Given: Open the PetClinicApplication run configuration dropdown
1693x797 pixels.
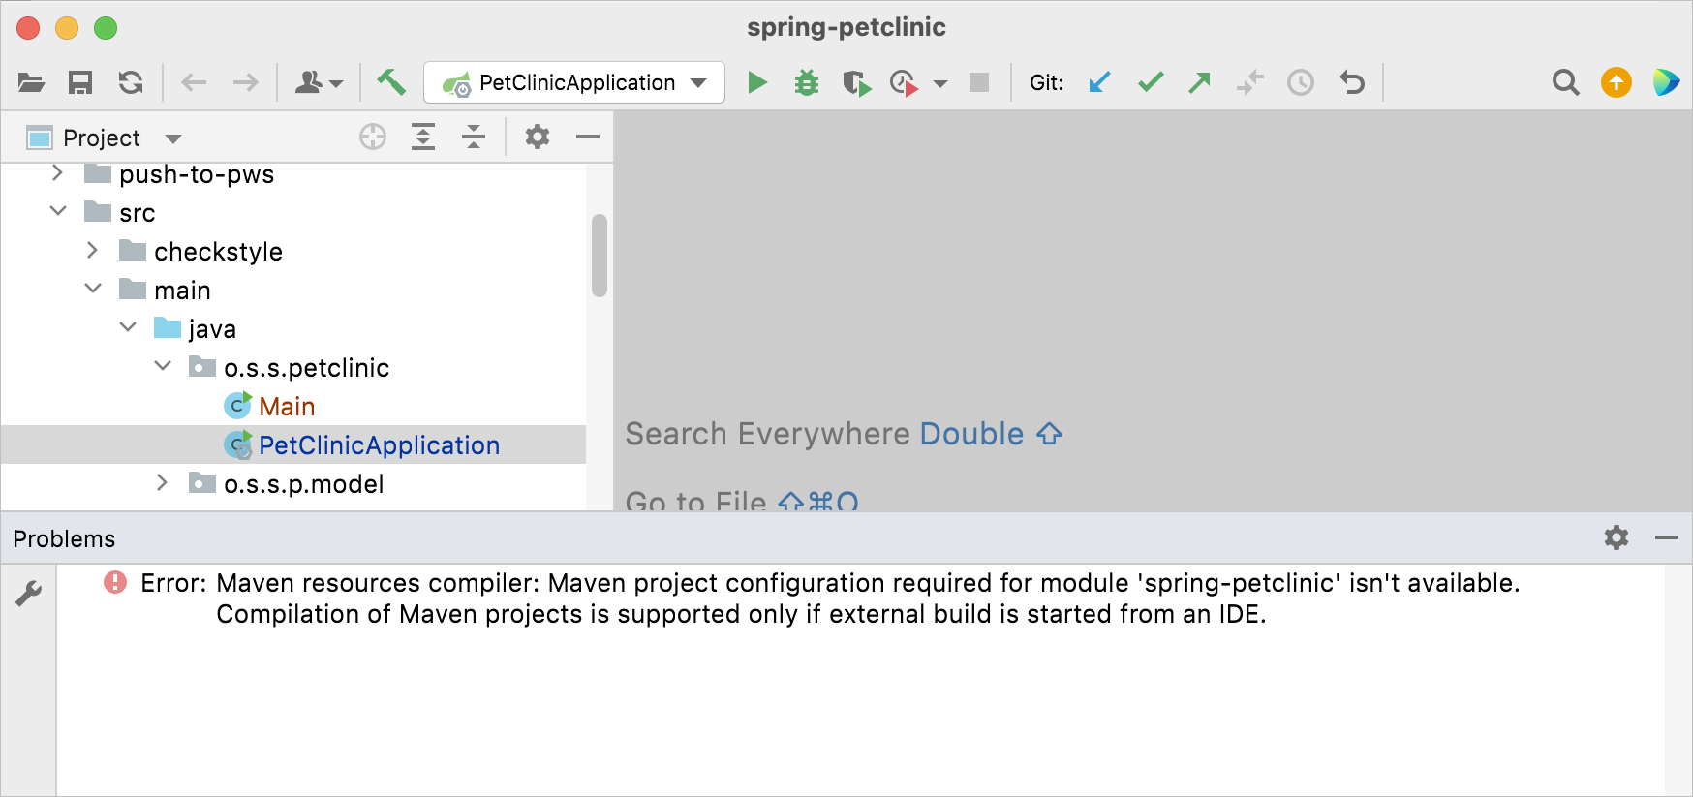Looking at the screenshot, I should 574,83.
